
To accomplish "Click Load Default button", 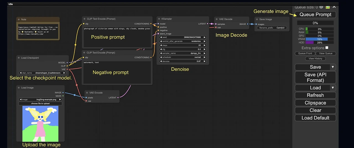I will click(x=315, y=118).
